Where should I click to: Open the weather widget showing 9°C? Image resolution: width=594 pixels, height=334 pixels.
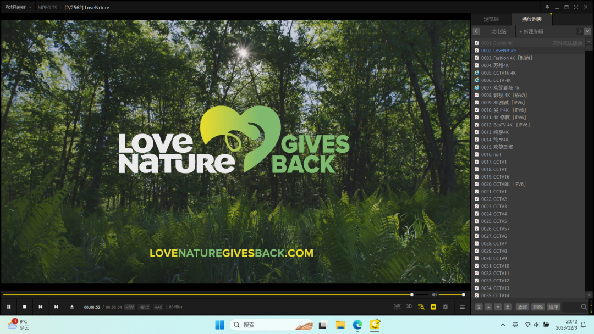coord(19,324)
